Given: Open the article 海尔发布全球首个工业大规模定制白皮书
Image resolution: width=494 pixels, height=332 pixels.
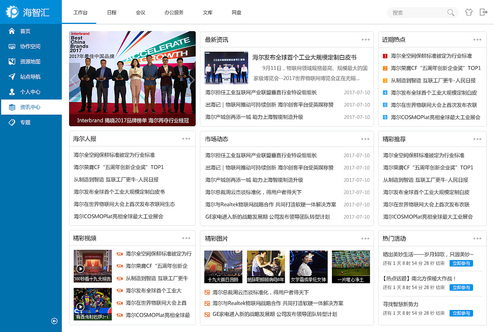Looking at the screenshot, I should coord(304,57).
